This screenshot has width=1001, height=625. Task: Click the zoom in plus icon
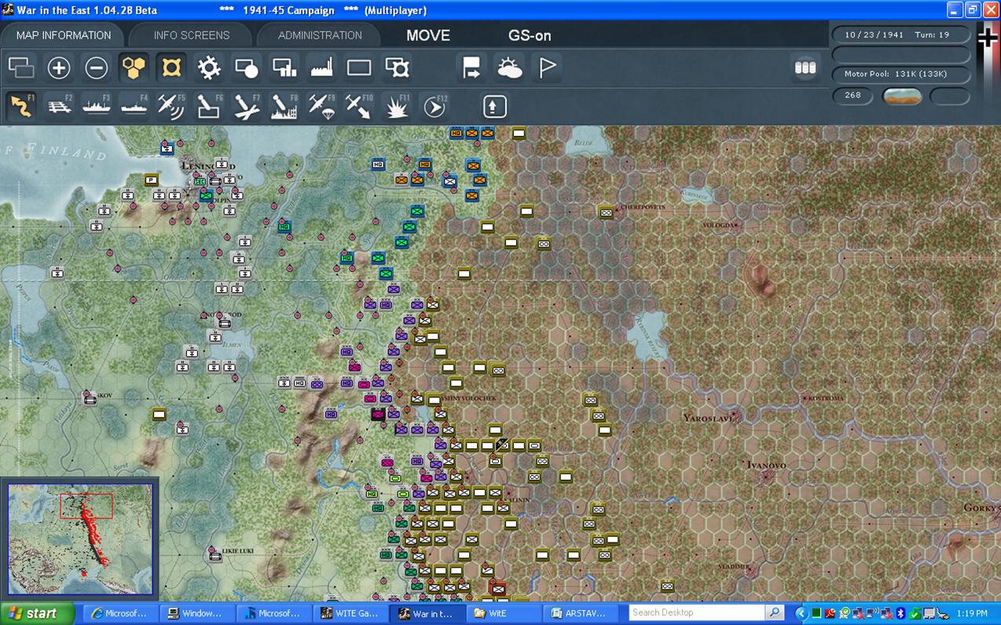[x=59, y=68]
